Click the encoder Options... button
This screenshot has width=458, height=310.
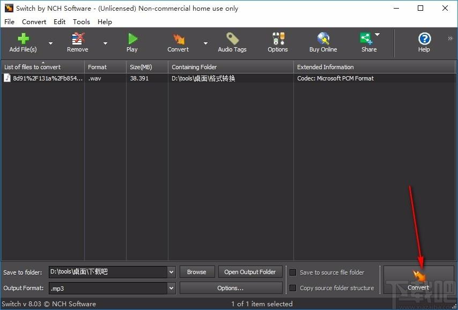coord(231,288)
